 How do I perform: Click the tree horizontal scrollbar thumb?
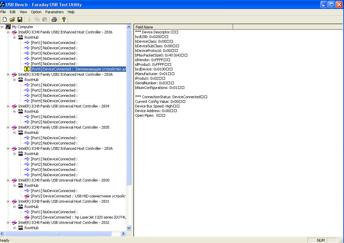coord(58,233)
